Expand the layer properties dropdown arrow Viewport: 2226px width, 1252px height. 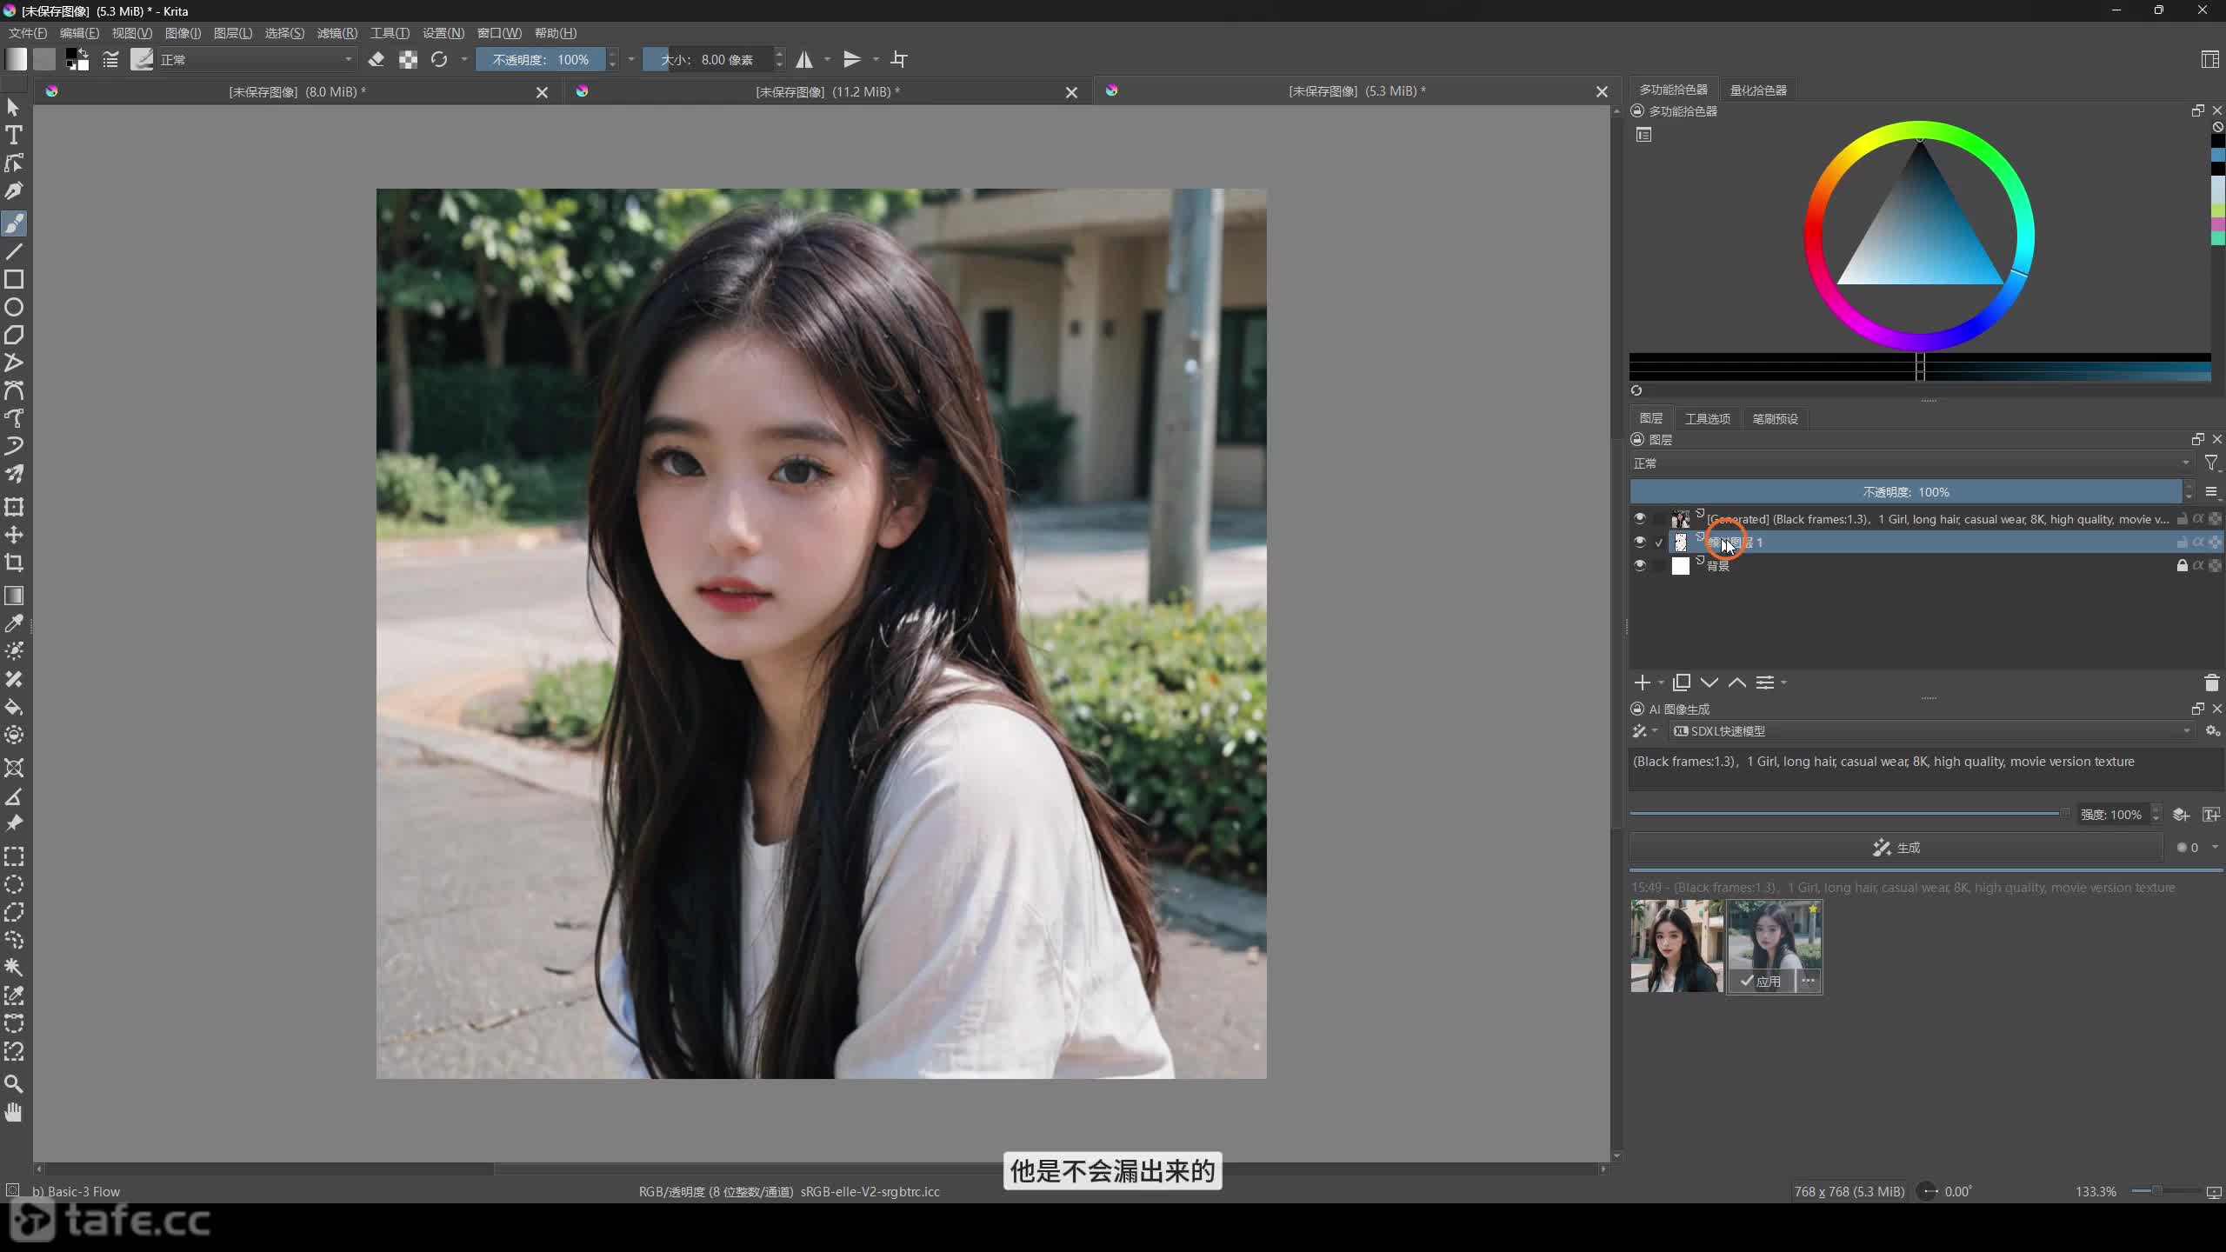coord(1783,683)
